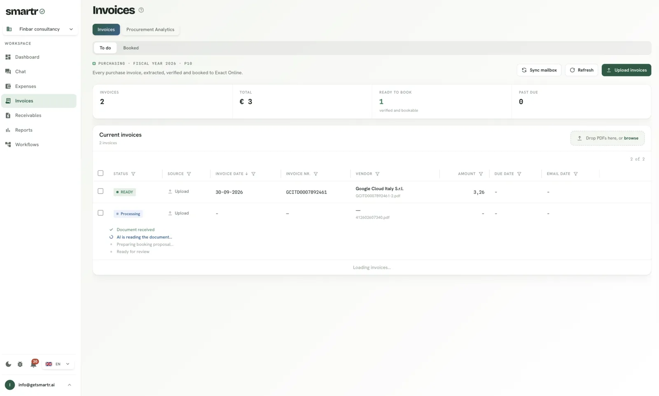Click the browse link in drop zone
659x396 pixels.
click(631, 138)
